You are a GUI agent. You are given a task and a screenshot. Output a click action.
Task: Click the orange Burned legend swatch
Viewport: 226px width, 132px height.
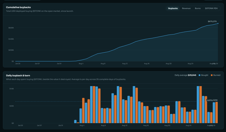click(x=212, y=75)
